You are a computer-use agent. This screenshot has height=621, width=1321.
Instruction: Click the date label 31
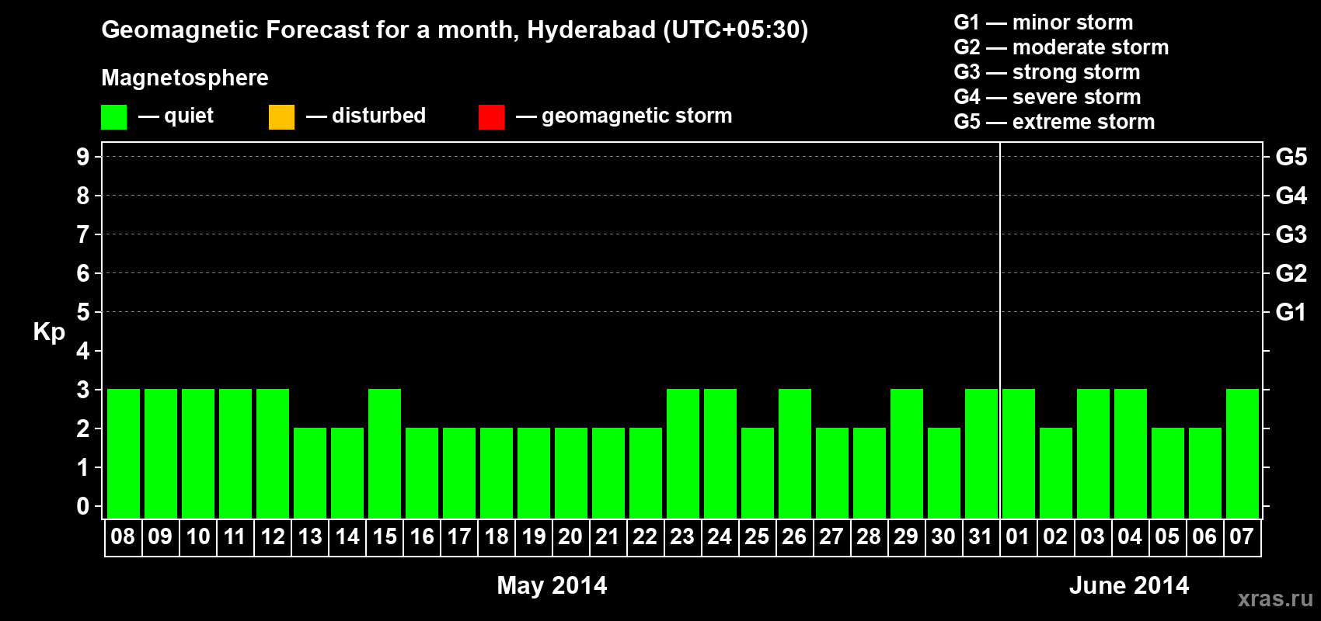(981, 536)
